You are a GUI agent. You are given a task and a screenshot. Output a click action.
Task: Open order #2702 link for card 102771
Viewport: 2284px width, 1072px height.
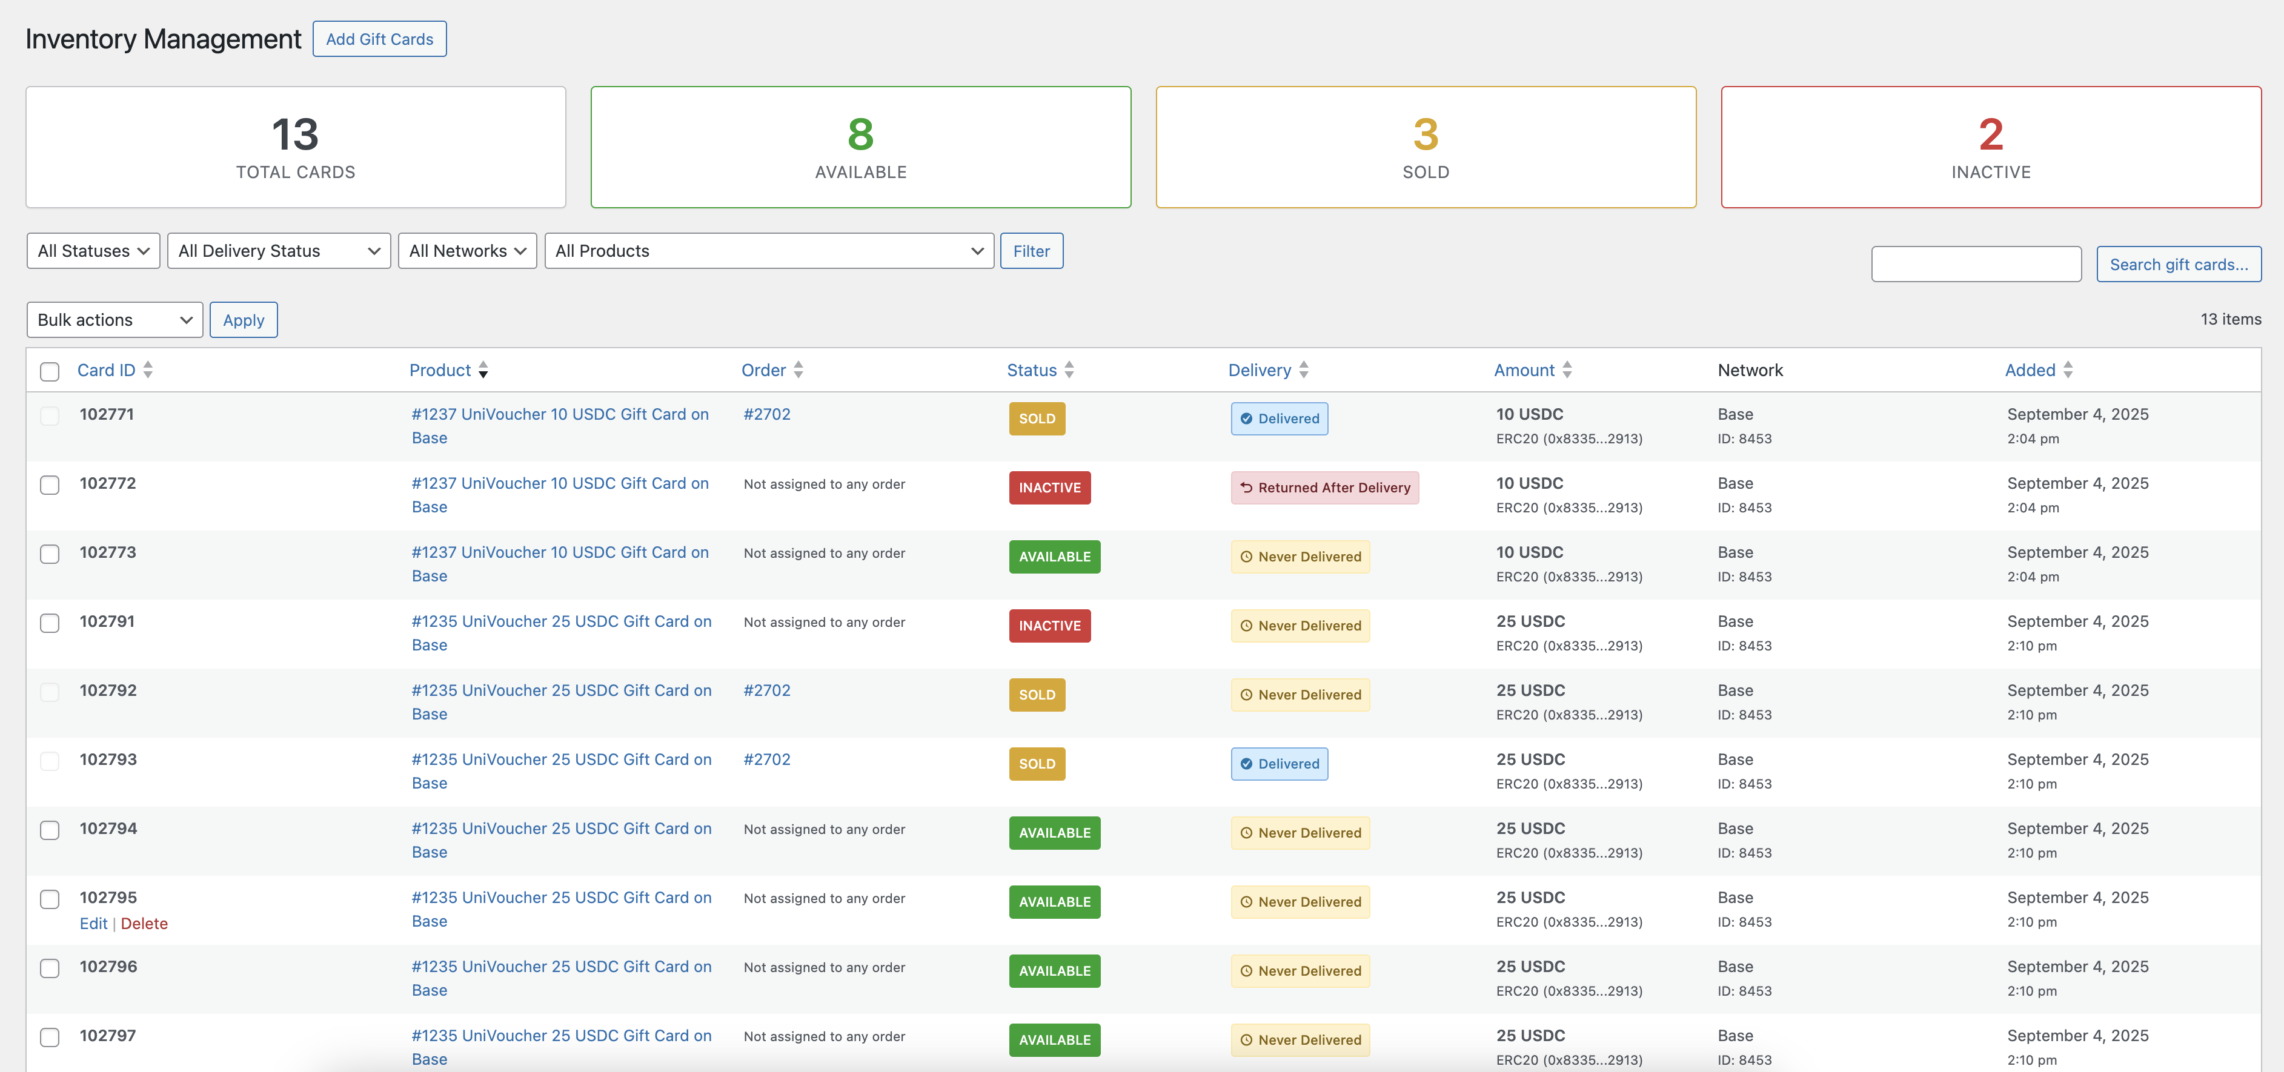tap(767, 414)
